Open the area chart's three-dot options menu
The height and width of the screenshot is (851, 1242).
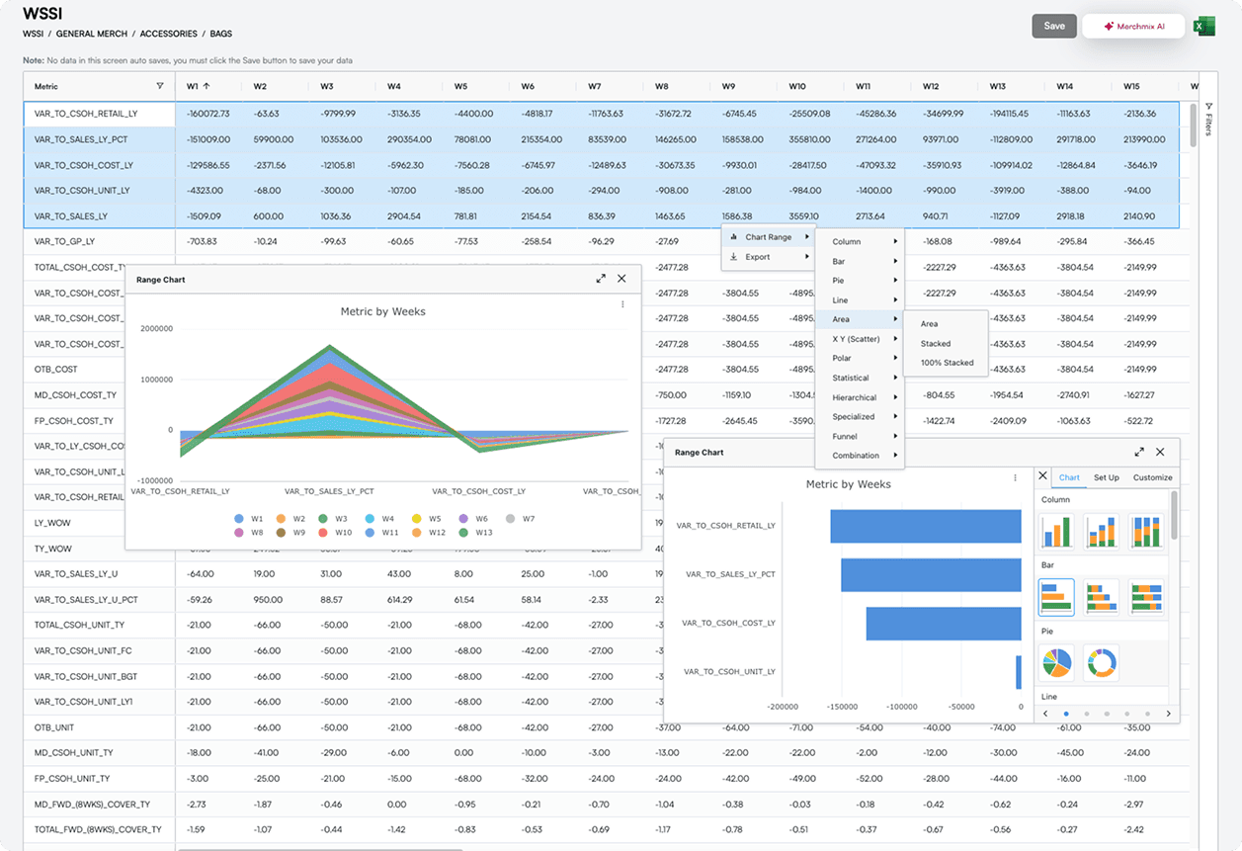click(622, 304)
